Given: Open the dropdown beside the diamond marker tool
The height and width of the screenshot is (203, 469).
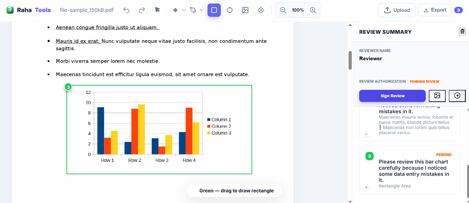Looking at the screenshot, I should coord(184,10).
